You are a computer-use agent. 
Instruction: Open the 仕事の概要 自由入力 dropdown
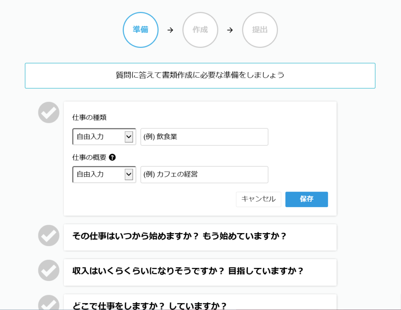click(x=104, y=174)
